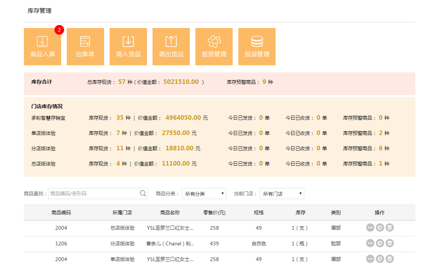Click the 总店版体验 store name in summary
Screen dimensions: 440x267
(43, 164)
